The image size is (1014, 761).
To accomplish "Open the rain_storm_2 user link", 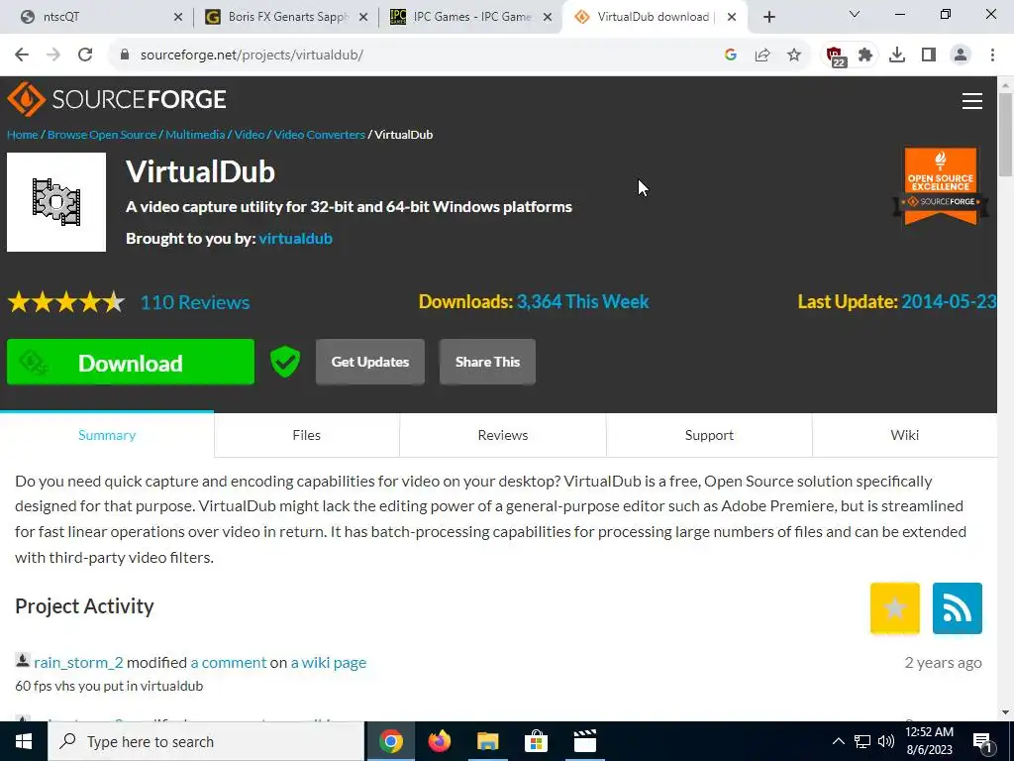I will click(x=78, y=662).
